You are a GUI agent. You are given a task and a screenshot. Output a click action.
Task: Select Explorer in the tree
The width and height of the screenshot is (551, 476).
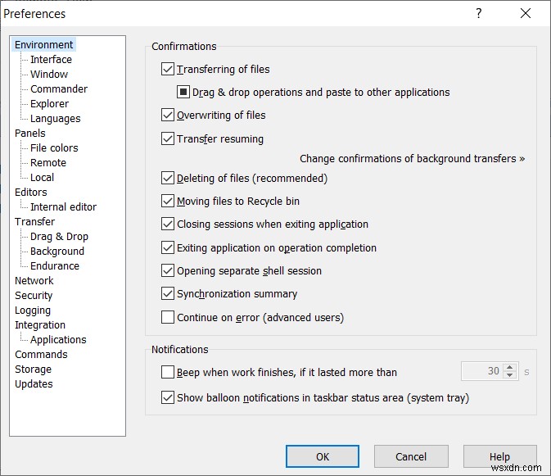tap(50, 104)
